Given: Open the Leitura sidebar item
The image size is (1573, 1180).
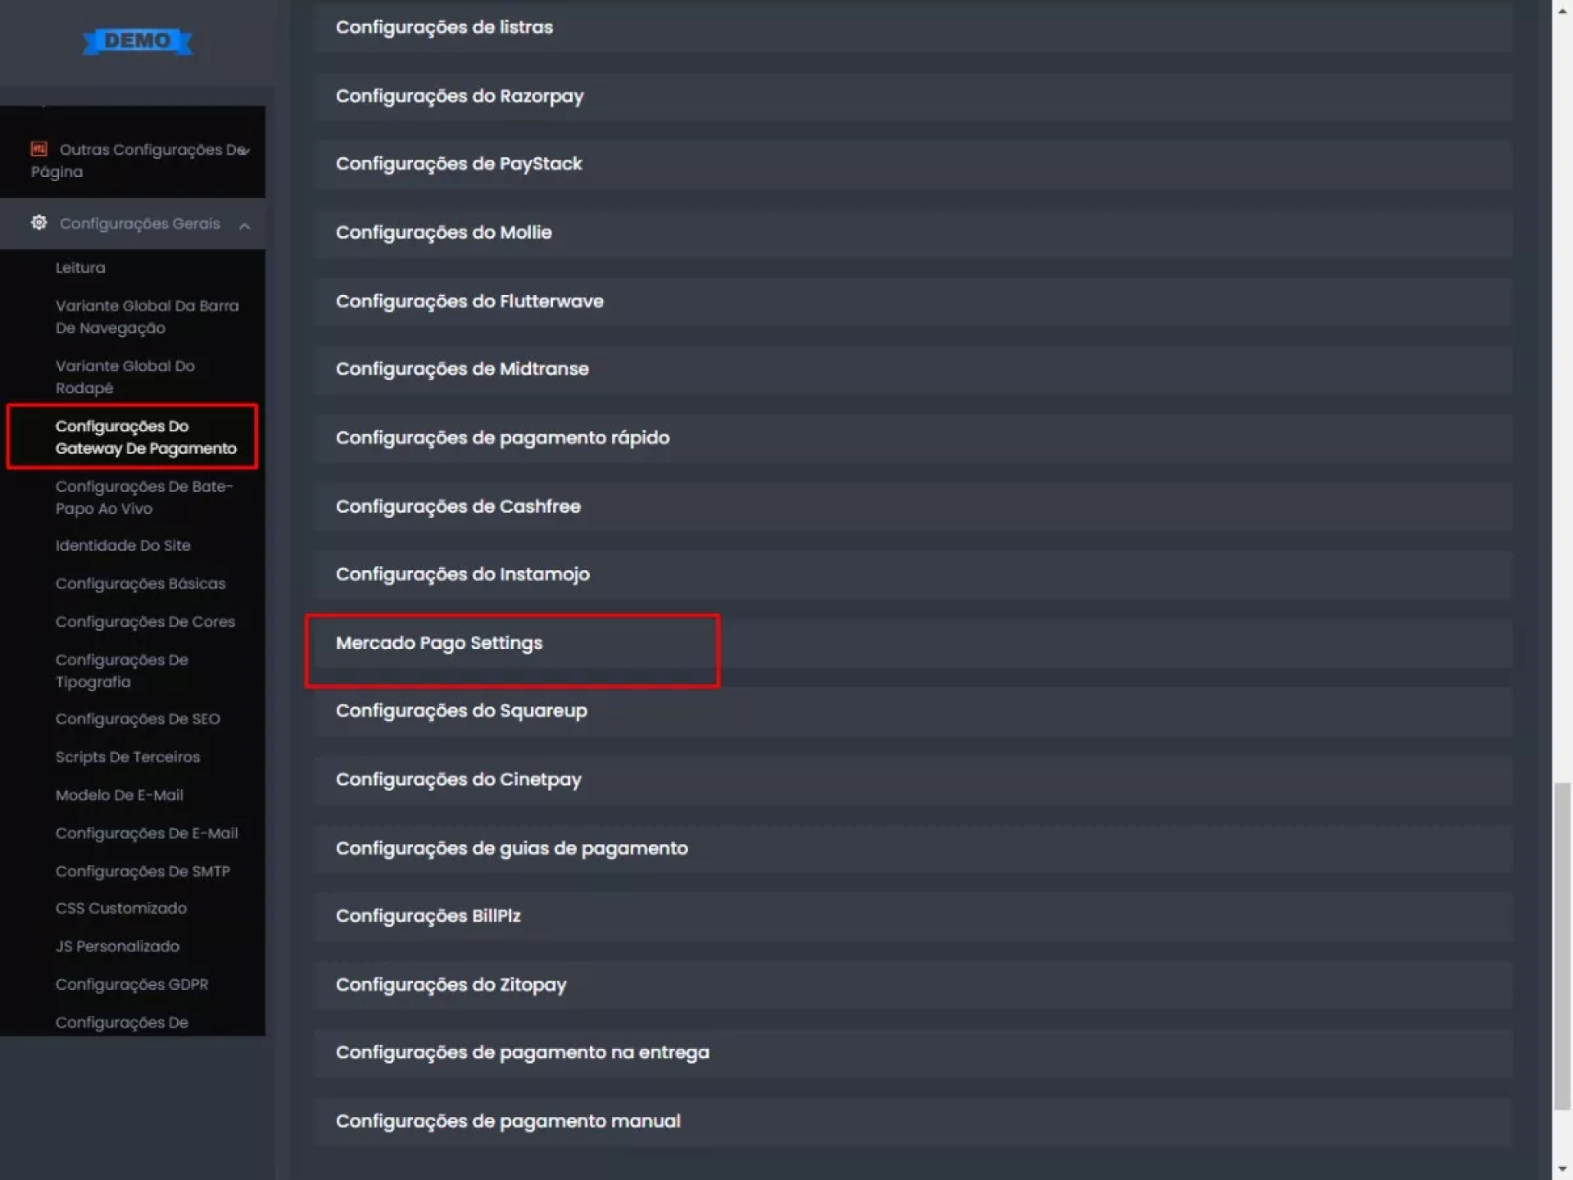Looking at the screenshot, I should (80, 268).
